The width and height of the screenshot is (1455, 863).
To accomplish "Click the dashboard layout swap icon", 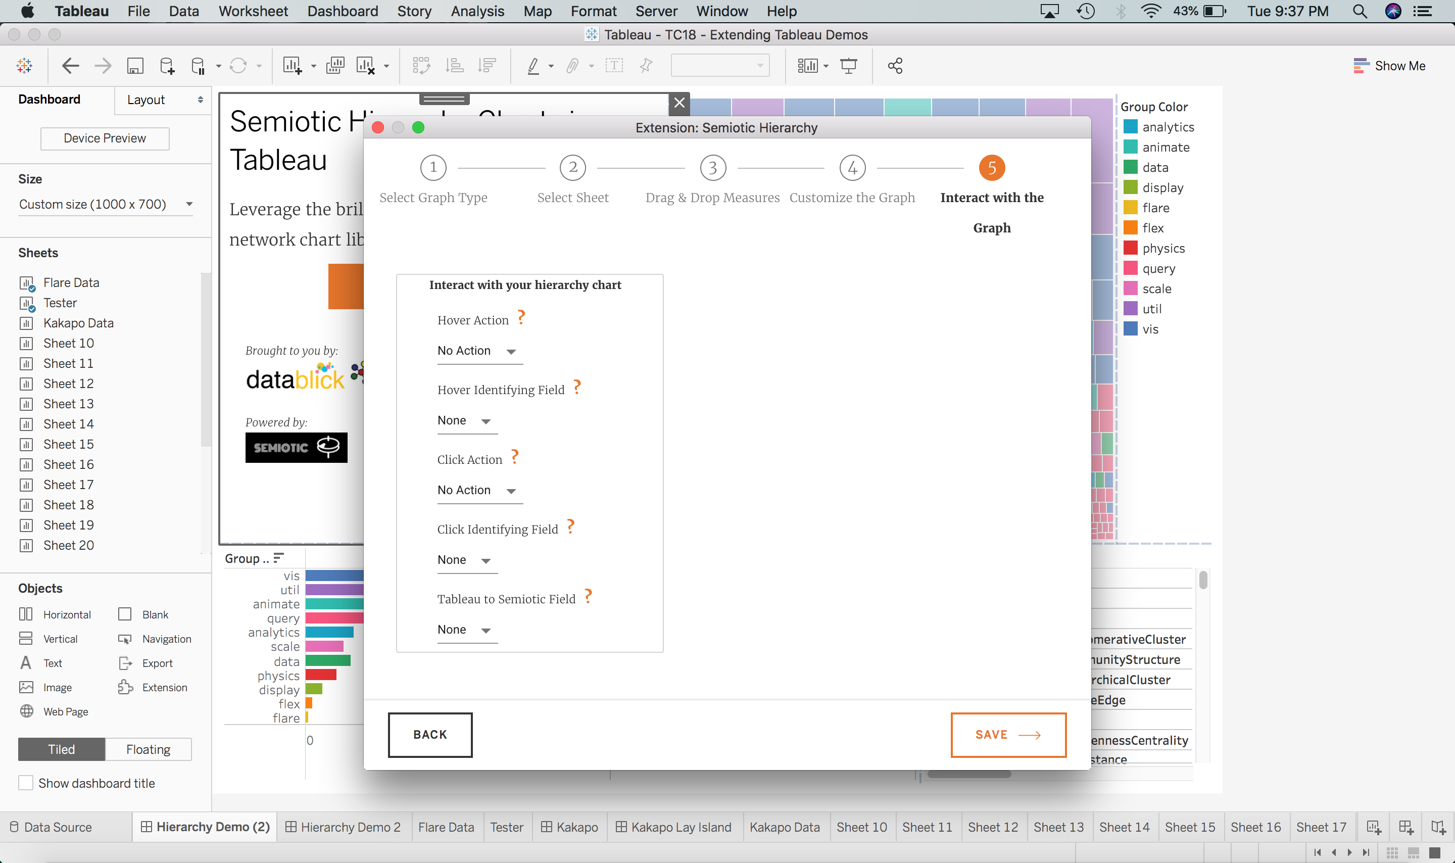I will click(x=420, y=66).
